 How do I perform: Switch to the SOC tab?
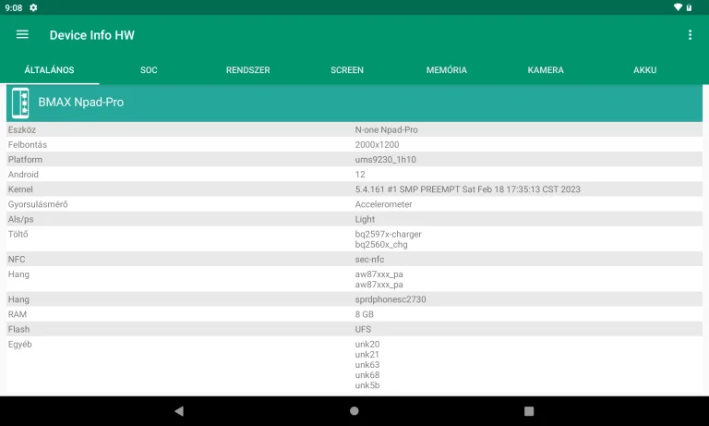click(149, 69)
